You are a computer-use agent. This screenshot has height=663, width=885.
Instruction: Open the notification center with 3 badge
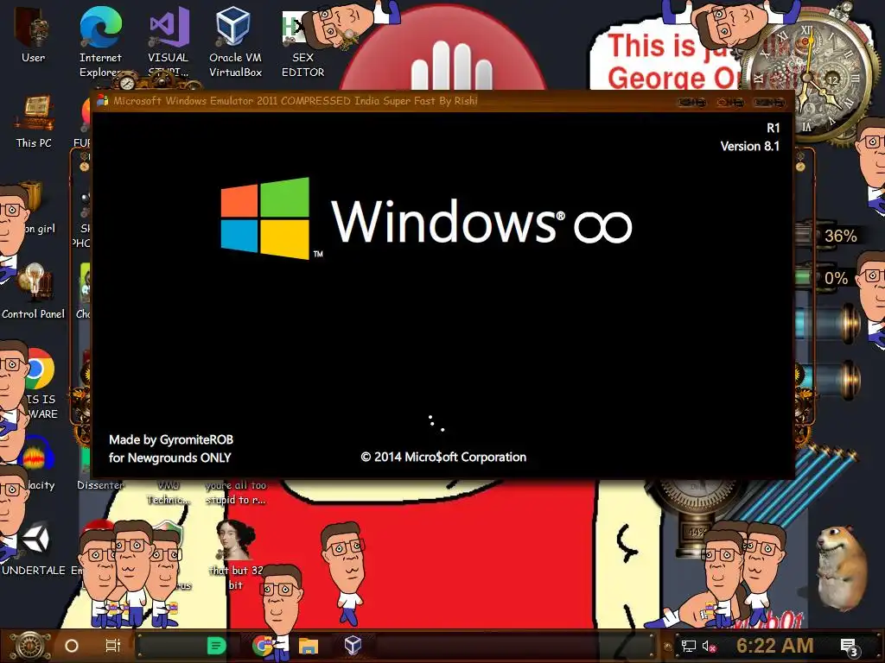[x=849, y=647]
